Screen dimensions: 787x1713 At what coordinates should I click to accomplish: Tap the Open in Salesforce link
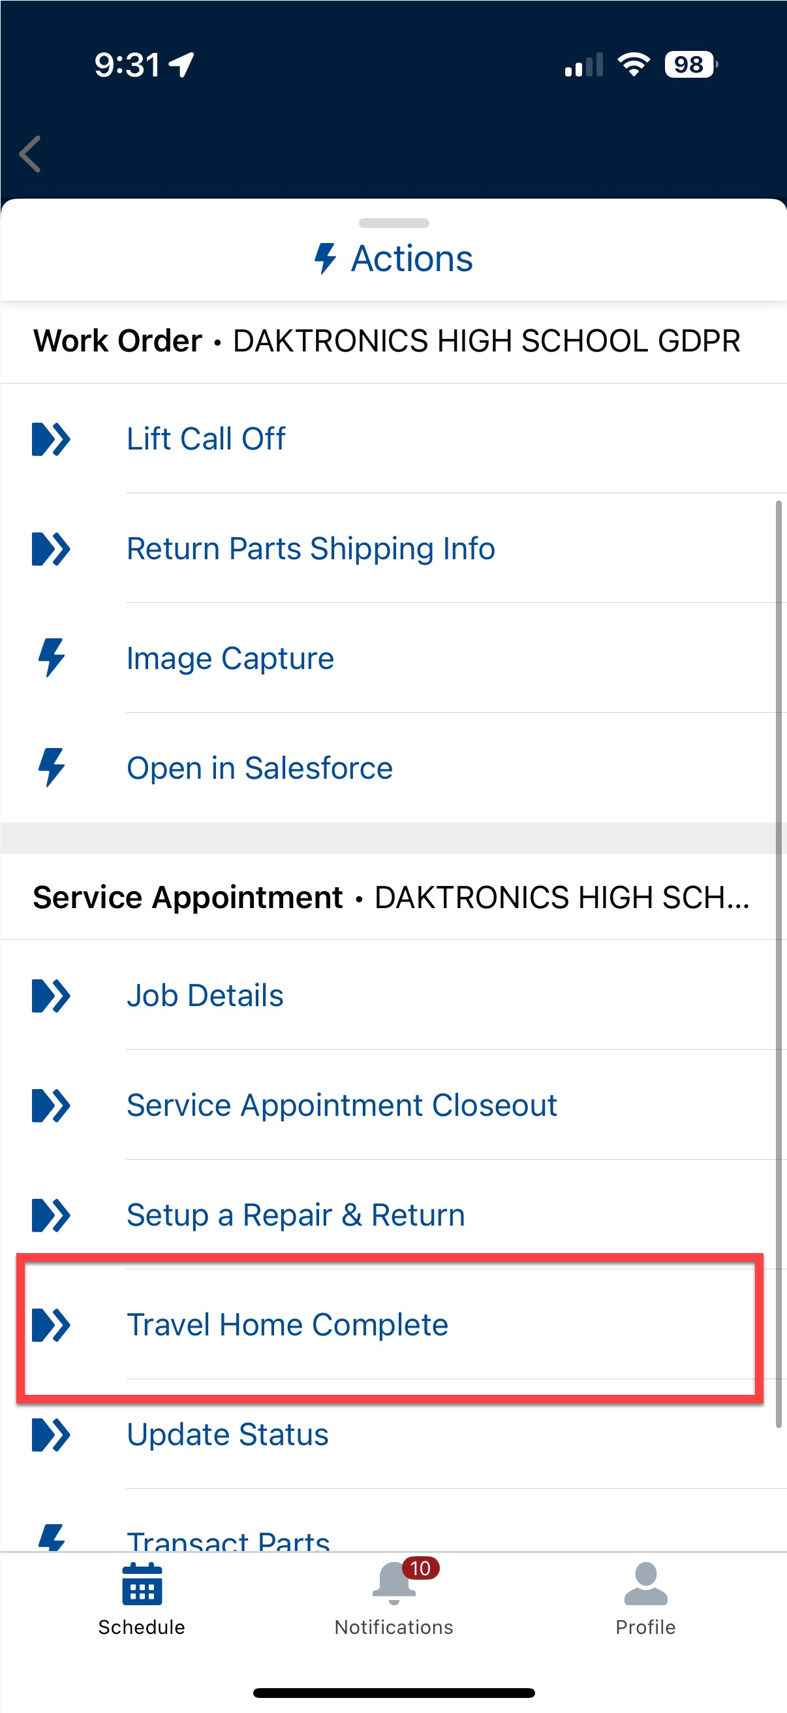pyautogui.click(x=260, y=768)
